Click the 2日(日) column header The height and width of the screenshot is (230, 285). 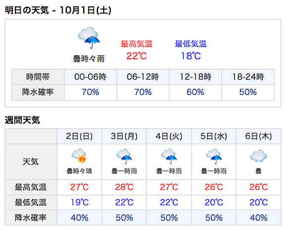[x=79, y=137]
